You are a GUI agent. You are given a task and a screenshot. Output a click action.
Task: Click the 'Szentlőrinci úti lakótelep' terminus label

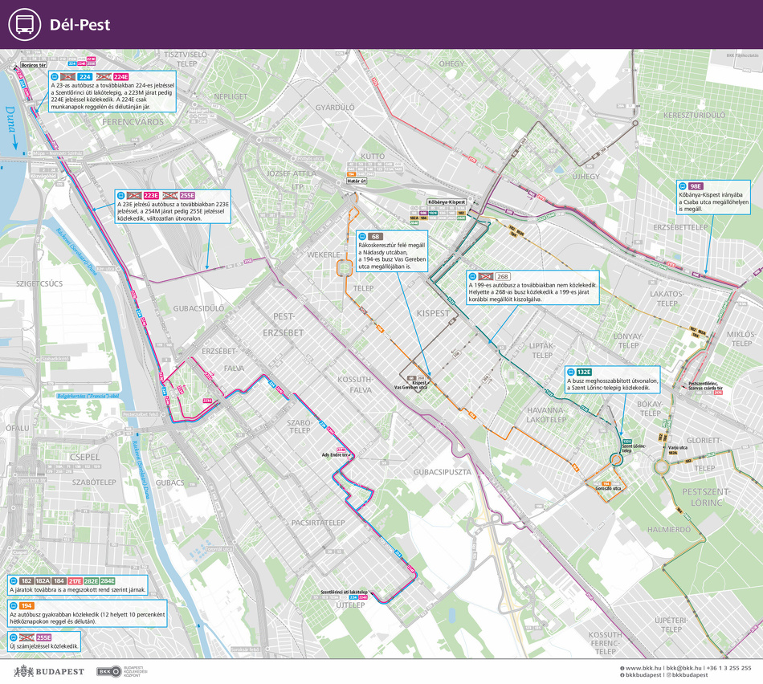pos(344,592)
